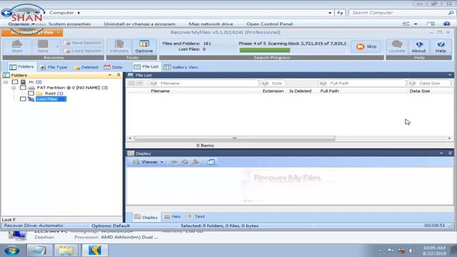Click the Validate tool icon

pyautogui.click(x=119, y=44)
